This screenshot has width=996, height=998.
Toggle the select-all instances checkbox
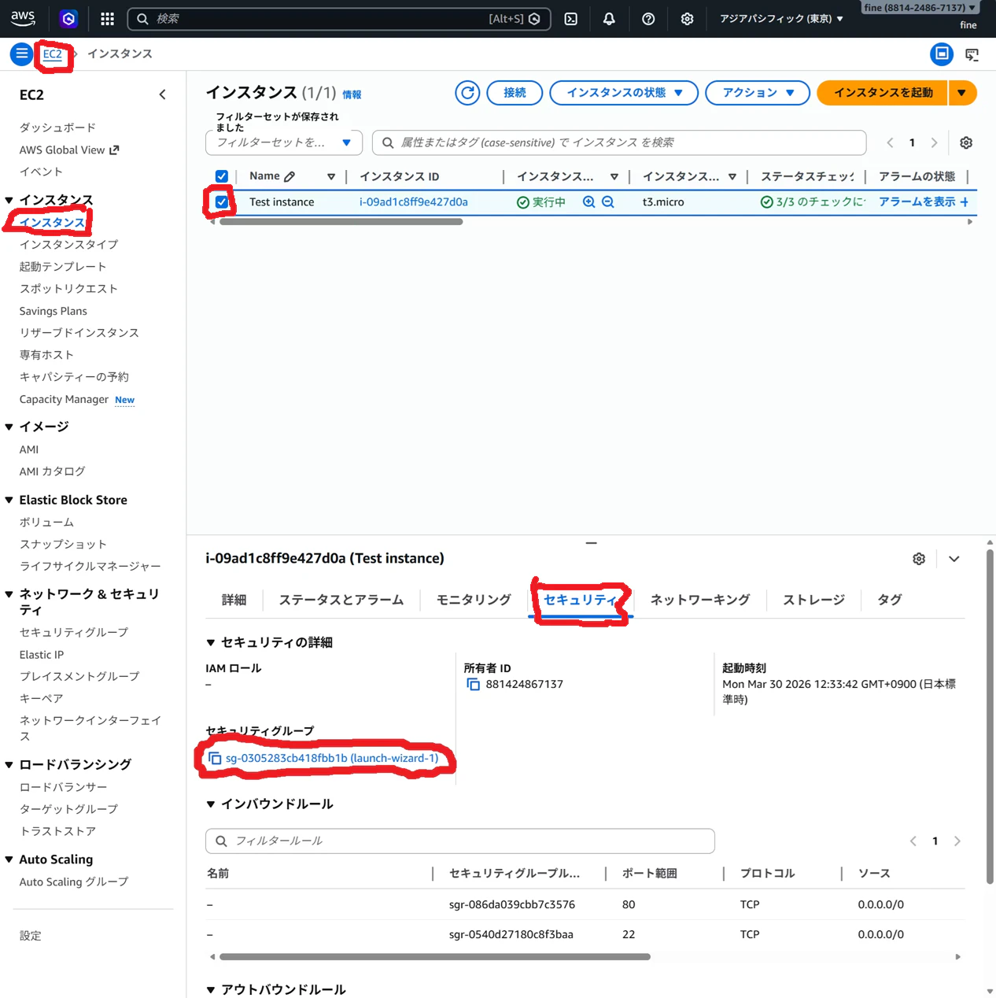(x=222, y=176)
